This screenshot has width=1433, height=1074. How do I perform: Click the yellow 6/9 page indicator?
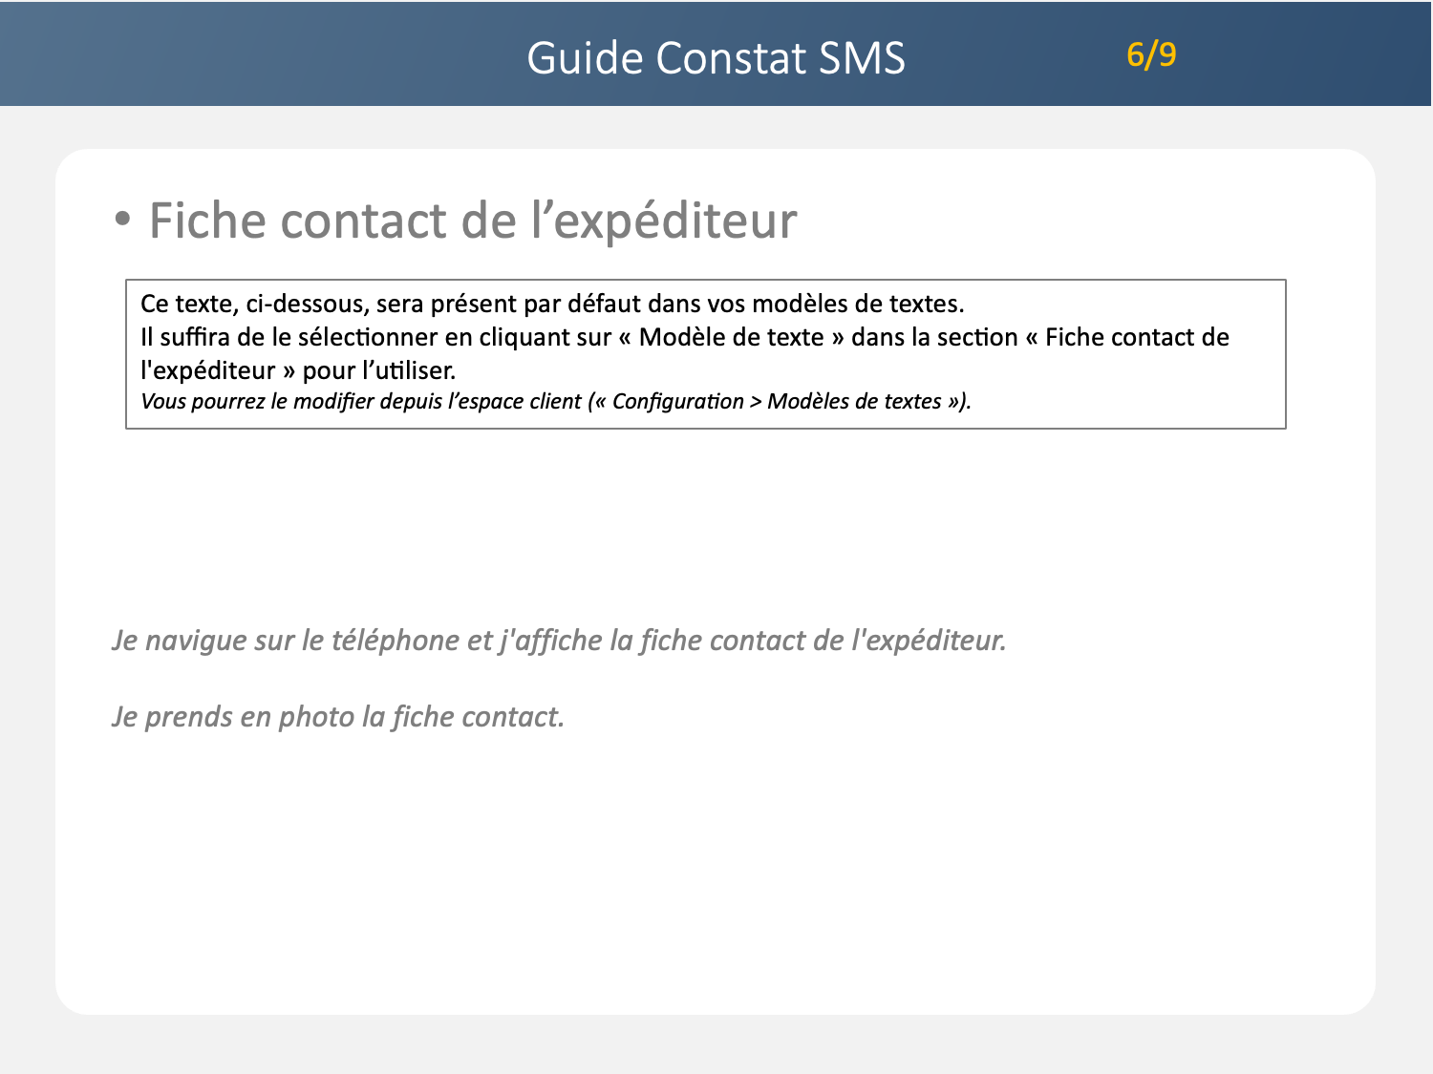click(1151, 54)
